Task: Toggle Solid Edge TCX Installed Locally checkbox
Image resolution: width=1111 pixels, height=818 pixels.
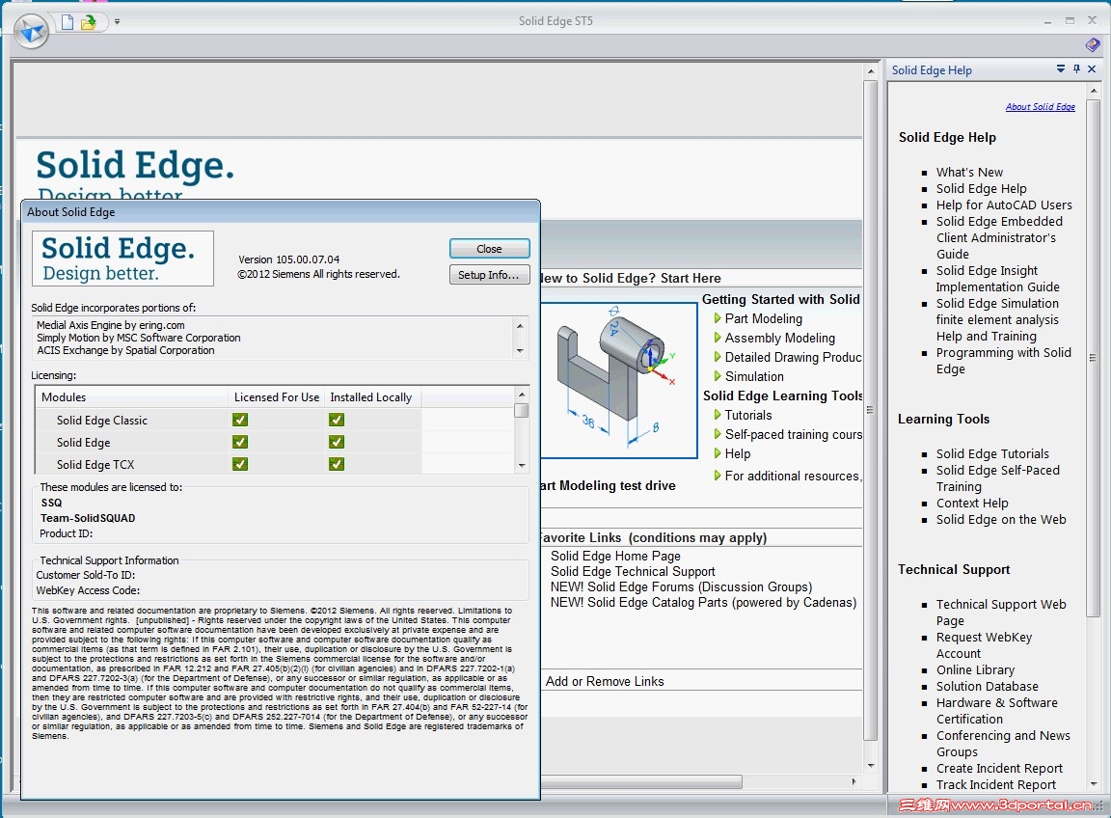Action: [337, 464]
